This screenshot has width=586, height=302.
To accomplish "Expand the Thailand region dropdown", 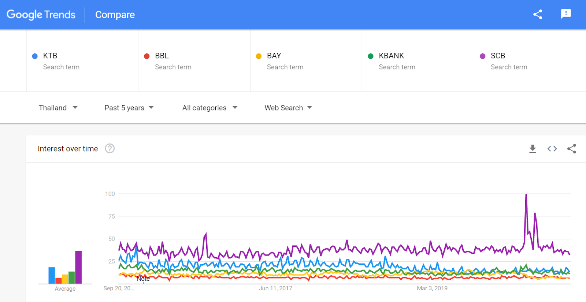I will [x=58, y=108].
